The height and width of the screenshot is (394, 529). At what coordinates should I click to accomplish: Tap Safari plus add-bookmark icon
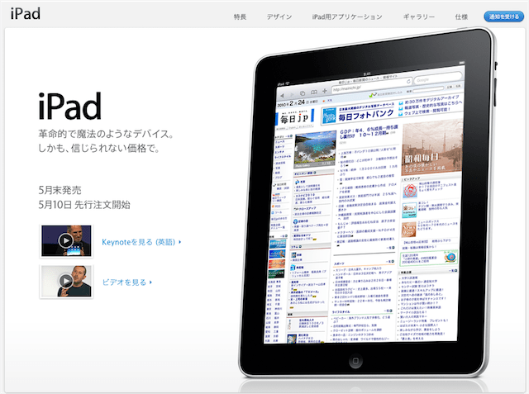pos(325,91)
